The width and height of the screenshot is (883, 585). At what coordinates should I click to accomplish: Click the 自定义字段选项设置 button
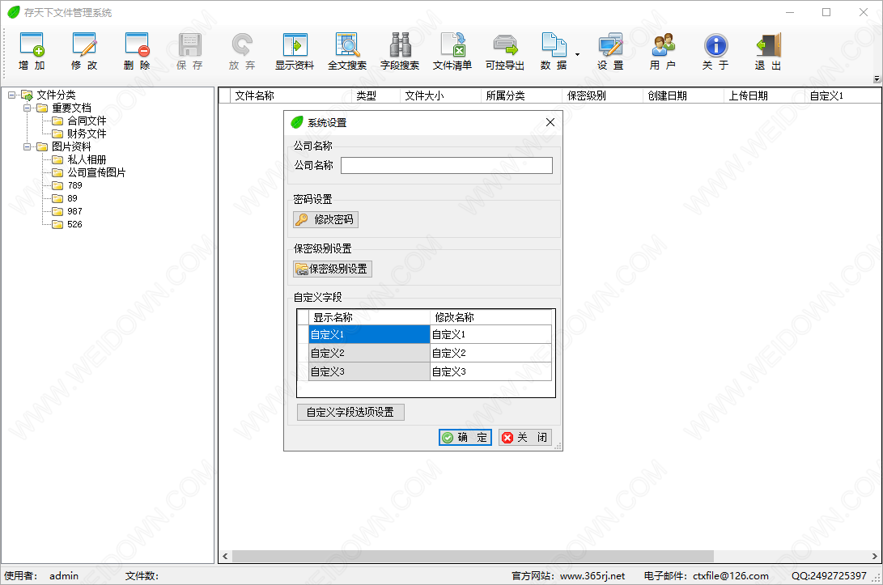point(350,412)
